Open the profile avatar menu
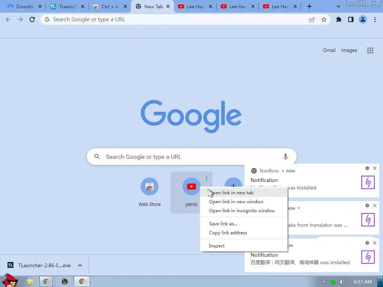Viewport: 383px width, 287px height. coord(363,19)
